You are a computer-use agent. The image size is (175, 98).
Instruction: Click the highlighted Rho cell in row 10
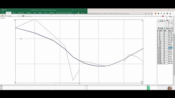(170, 48)
